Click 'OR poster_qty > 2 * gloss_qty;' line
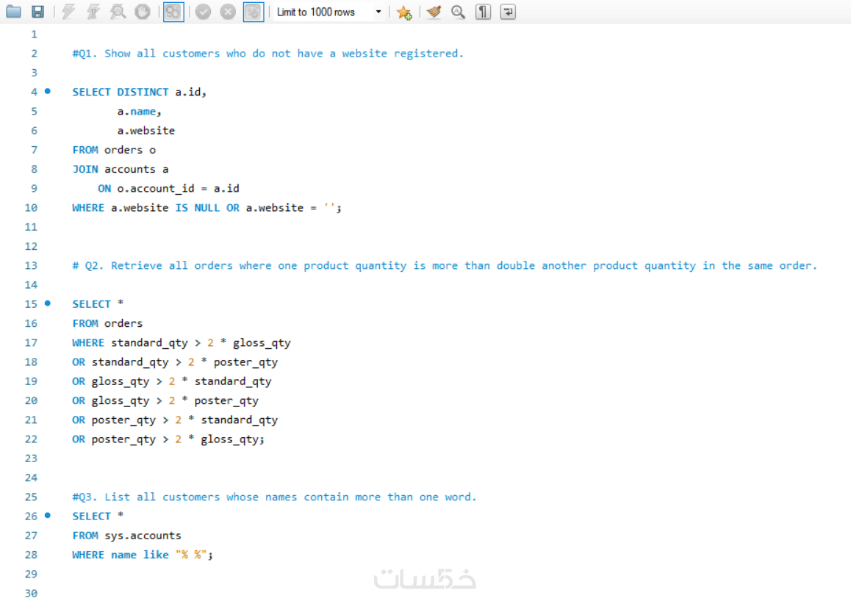This screenshot has height=601, width=851. click(x=168, y=439)
